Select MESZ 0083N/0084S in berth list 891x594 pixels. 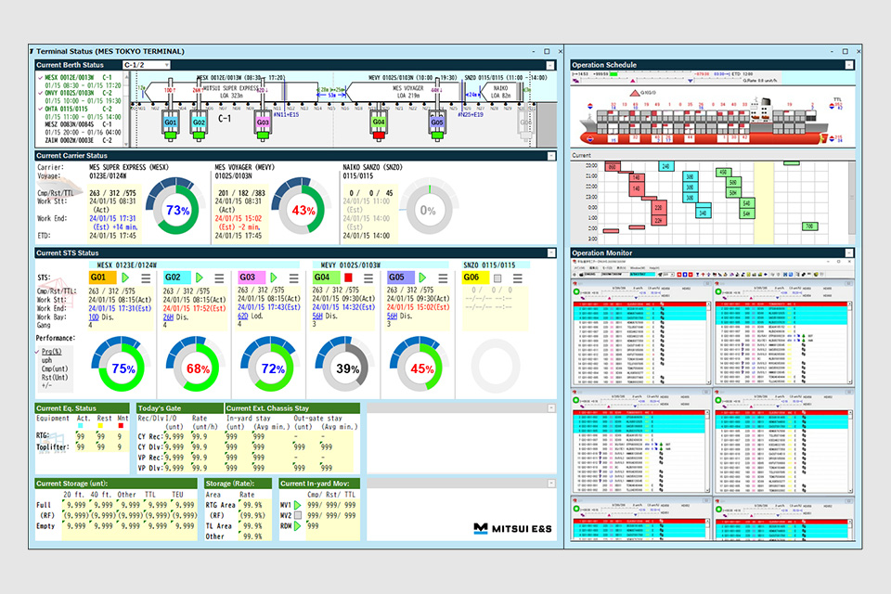coord(78,124)
